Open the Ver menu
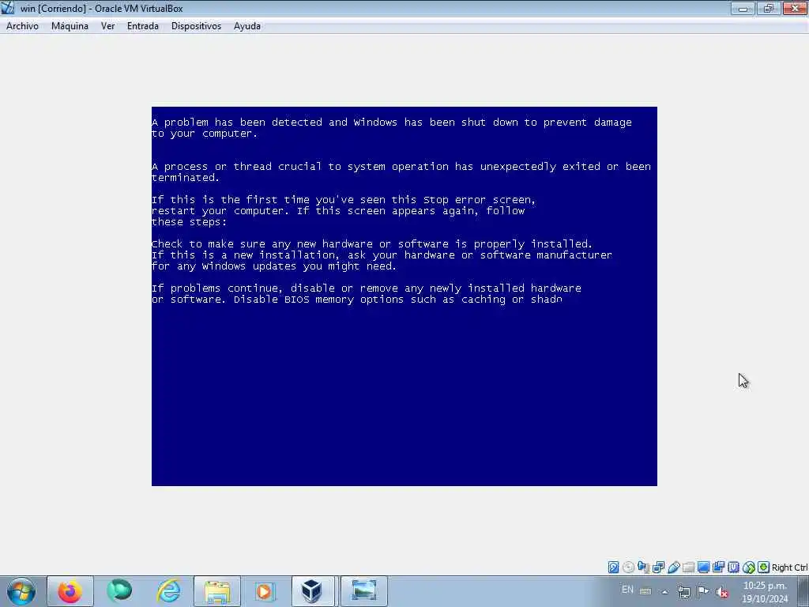Viewport: 809px width, 607px height. pos(107,26)
